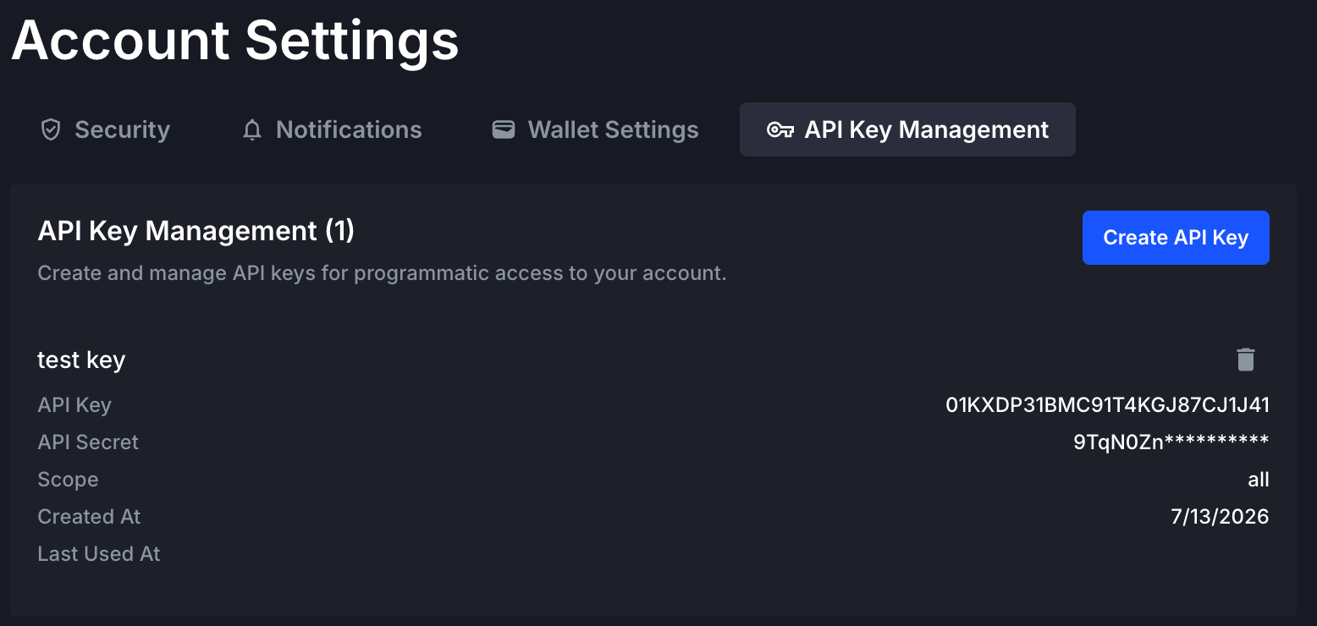Click the key icon in API Key Management tab
Image resolution: width=1317 pixels, height=626 pixels.
pyautogui.click(x=780, y=129)
